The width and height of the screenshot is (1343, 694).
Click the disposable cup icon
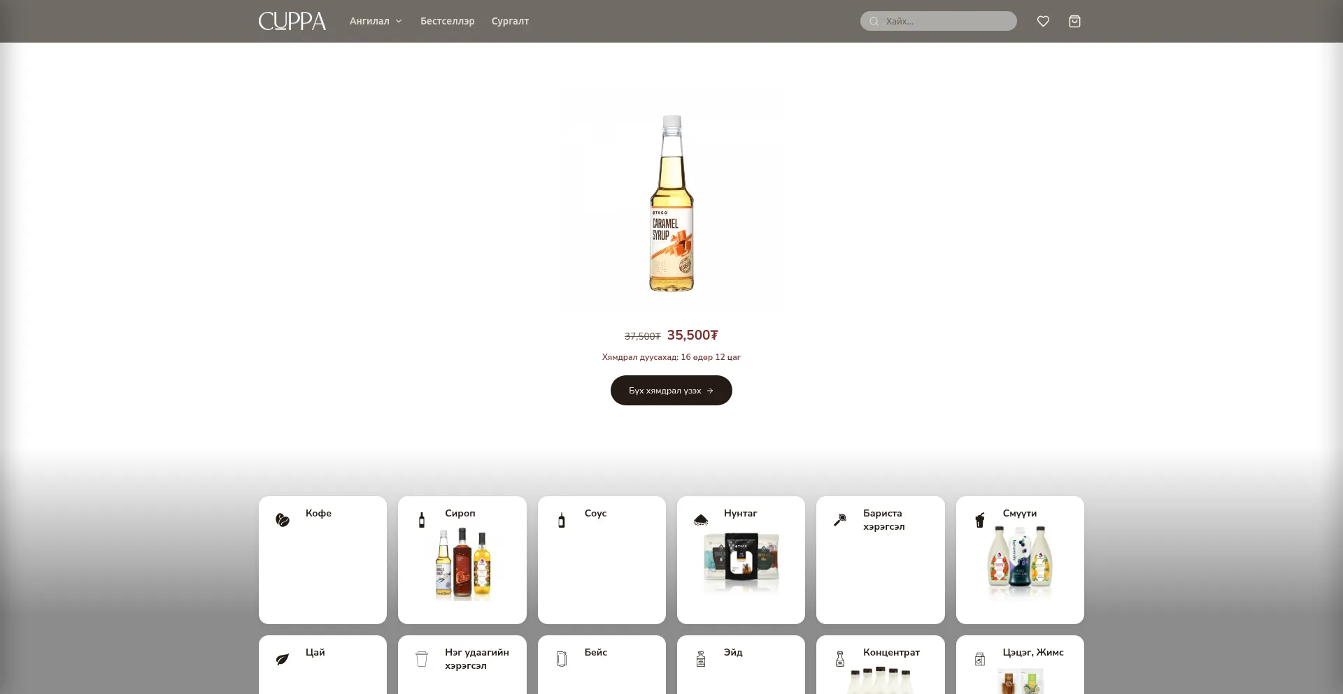tap(422, 659)
